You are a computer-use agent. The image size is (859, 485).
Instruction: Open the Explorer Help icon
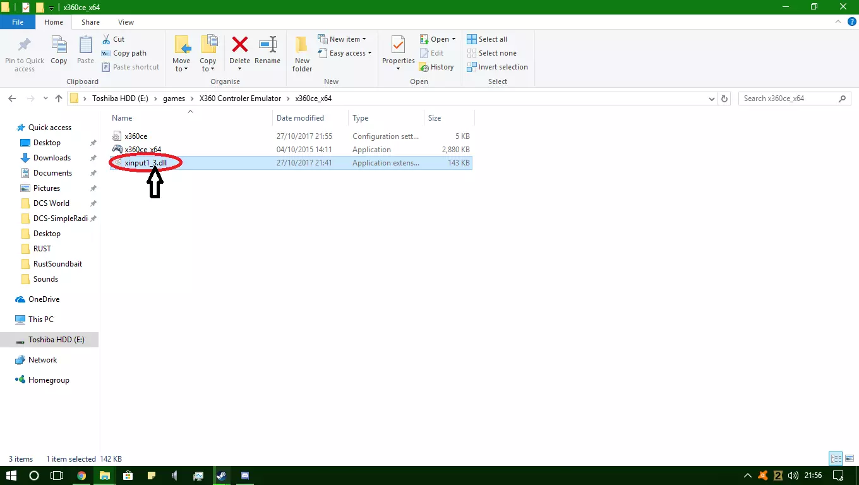tap(851, 22)
